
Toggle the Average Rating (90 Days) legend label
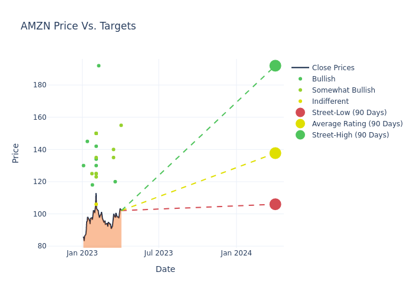(357, 124)
